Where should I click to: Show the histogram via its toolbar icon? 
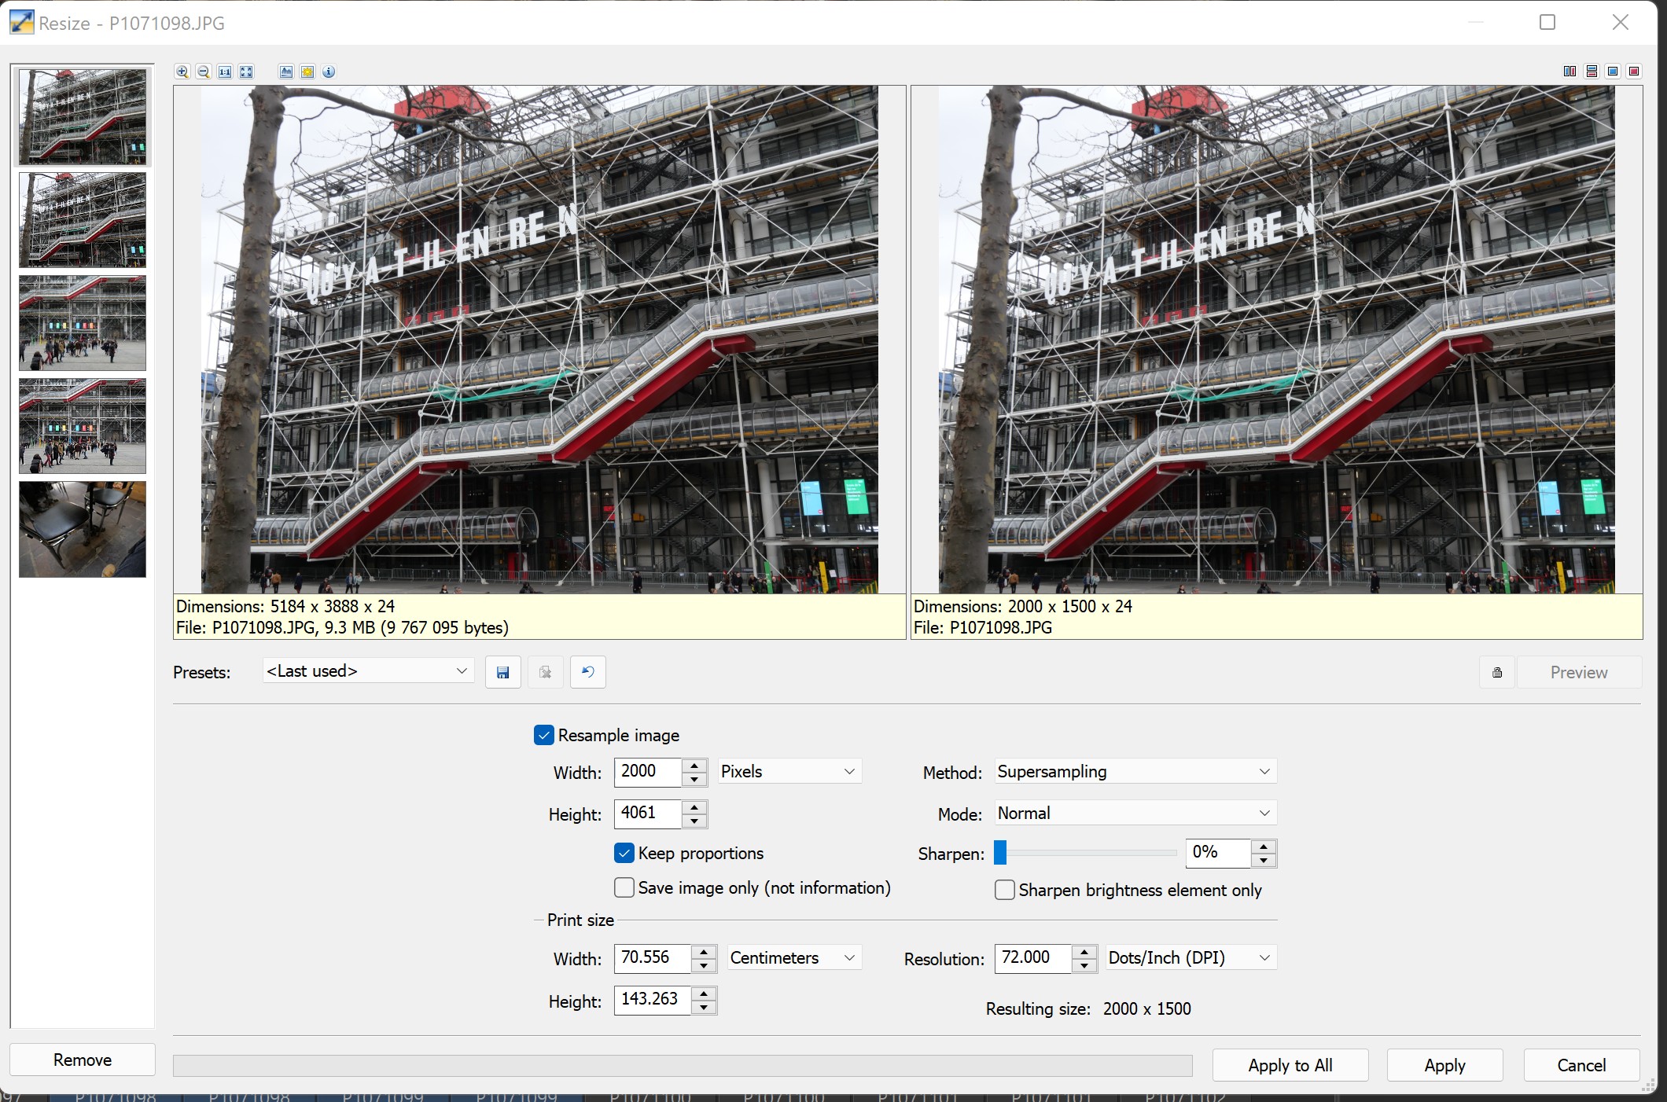[x=286, y=72]
